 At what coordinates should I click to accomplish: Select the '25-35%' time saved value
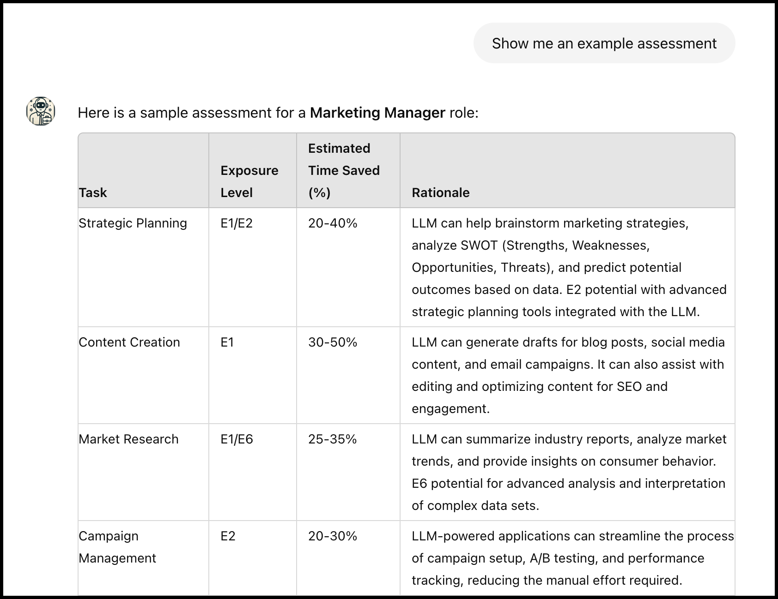333,439
